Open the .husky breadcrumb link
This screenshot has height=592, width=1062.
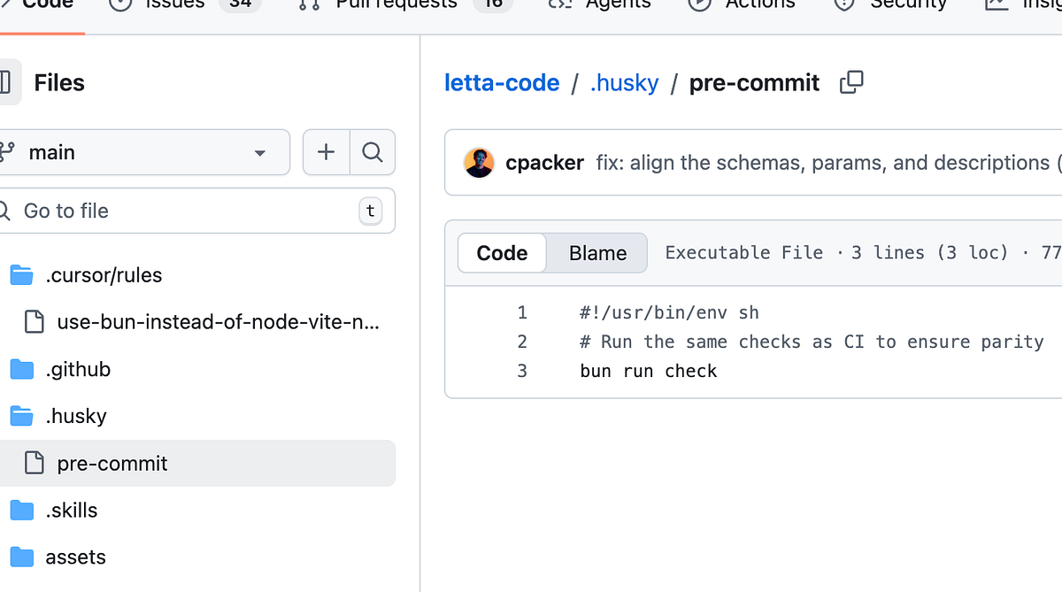(624, 83)
